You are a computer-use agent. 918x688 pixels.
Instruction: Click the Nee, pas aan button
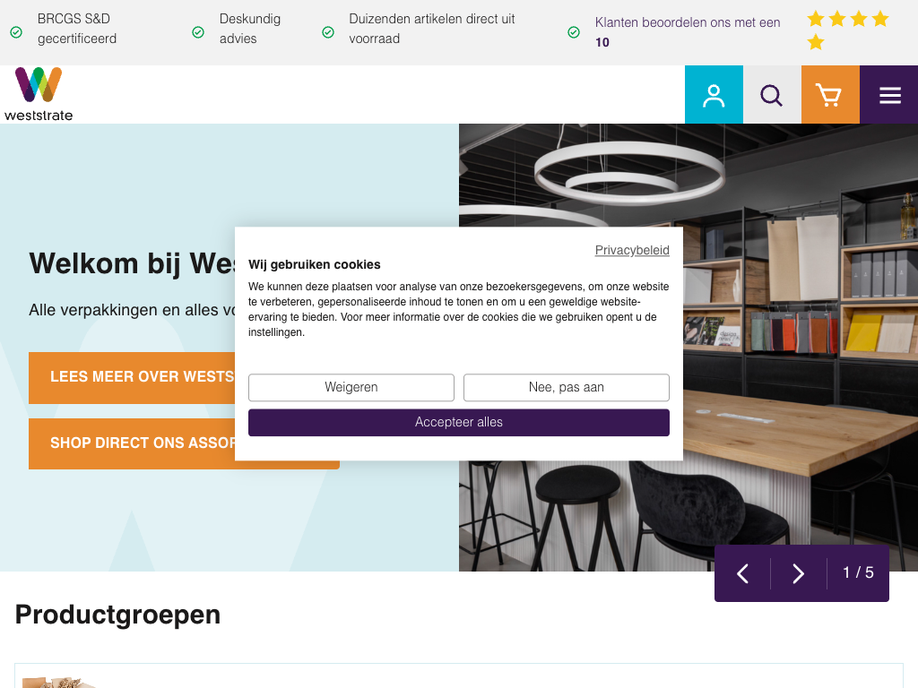pyautogui.click(x=567, y=387)
